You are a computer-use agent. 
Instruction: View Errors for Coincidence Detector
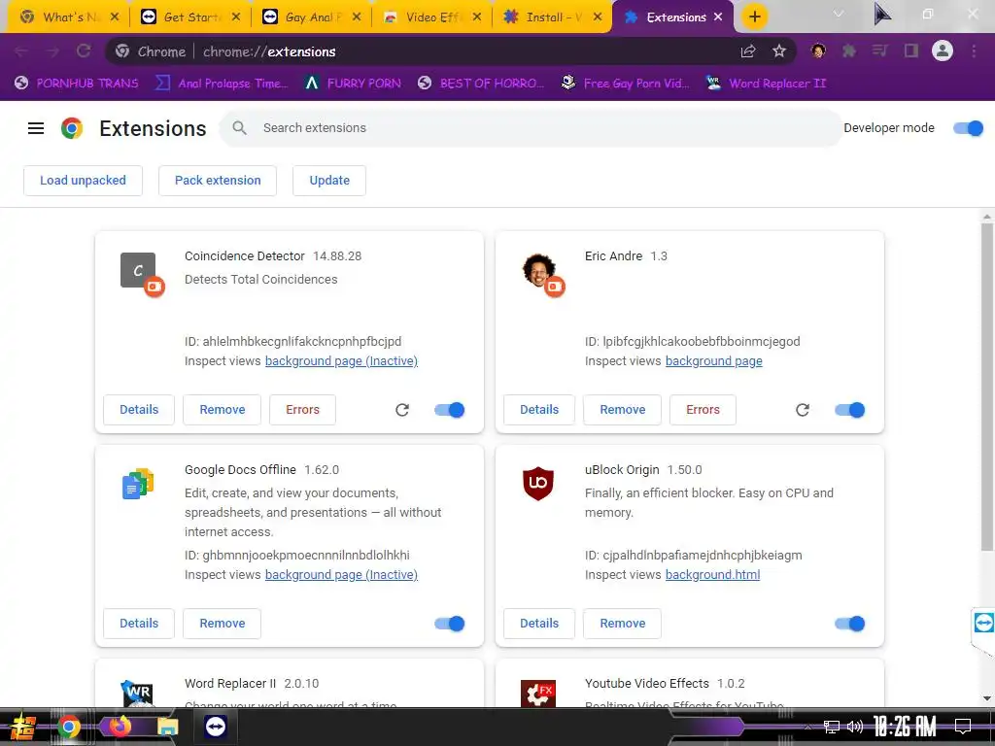303,410
